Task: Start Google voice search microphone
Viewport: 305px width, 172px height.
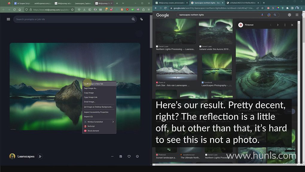Action: [262, 15]
